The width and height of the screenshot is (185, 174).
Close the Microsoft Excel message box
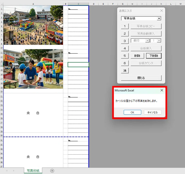162,90
